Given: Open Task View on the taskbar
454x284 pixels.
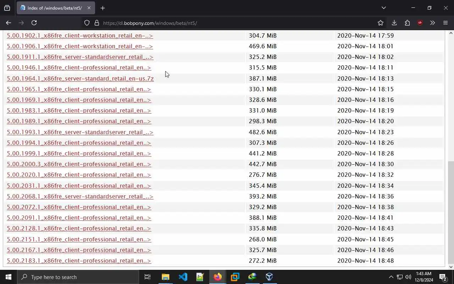Looking at the screenshot, I should tap(148, 277).
